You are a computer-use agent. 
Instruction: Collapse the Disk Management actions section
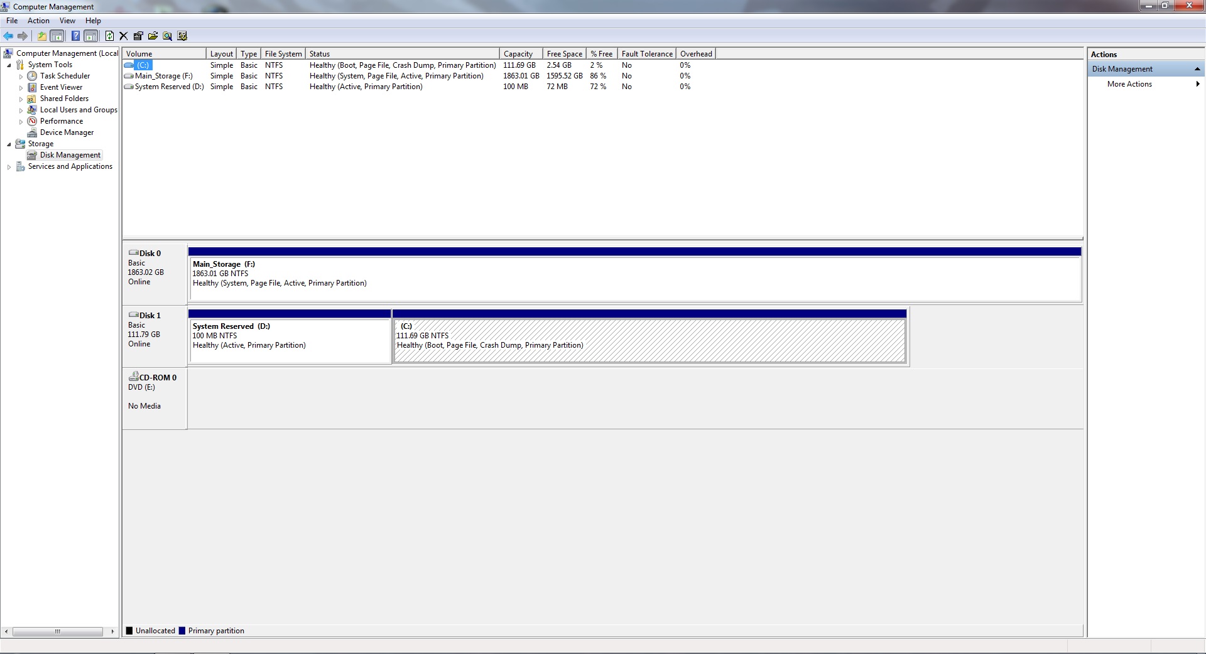coord(1197,69)
